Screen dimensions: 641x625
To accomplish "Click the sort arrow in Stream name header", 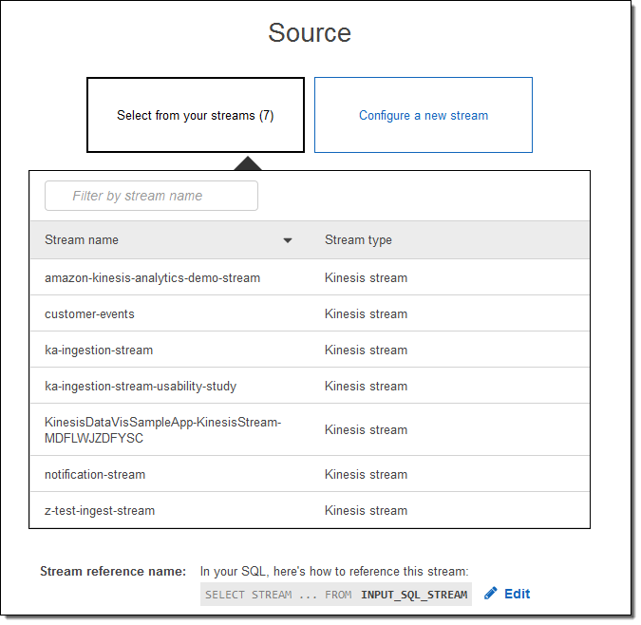I will pos(288,241).
